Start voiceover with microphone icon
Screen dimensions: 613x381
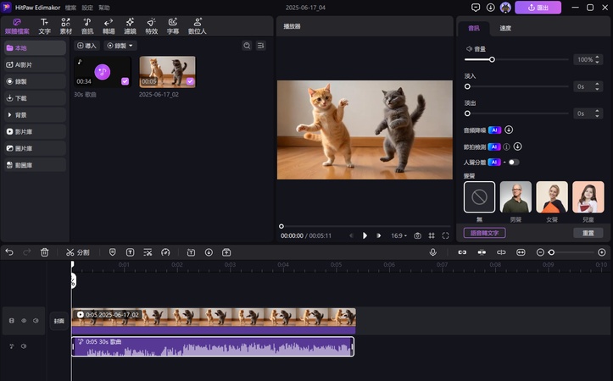click(x=432, y=252)
